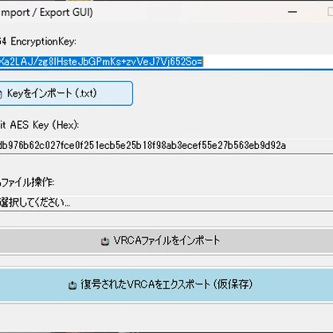Image resolution: width=333 pixels, height=333 pixels.
Task: Click the AES Key (Hex) label
Action: point(39,125)
